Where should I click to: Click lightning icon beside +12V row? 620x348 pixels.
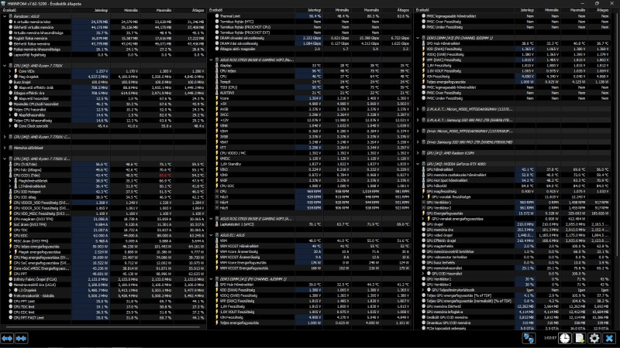[217, 121]
